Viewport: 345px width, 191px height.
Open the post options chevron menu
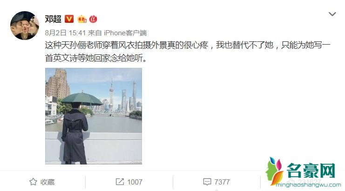[332, 14]
